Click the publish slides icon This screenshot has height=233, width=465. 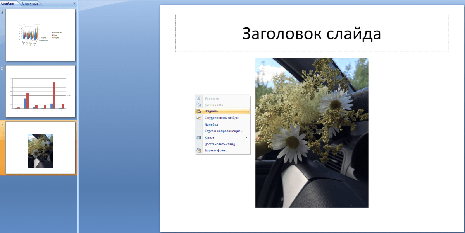[x=199, y=118]
